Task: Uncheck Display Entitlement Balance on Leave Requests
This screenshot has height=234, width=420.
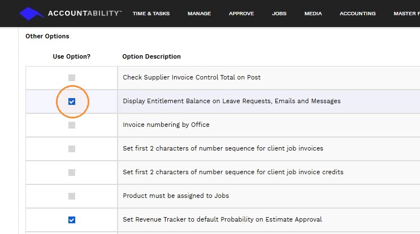Action: pos(72,101)
